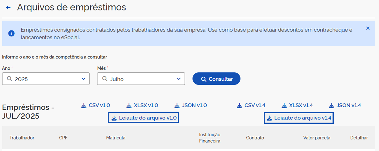Click the download icon beside JSON v1.0
The image size is (379, 151).
tap(177, 106)
